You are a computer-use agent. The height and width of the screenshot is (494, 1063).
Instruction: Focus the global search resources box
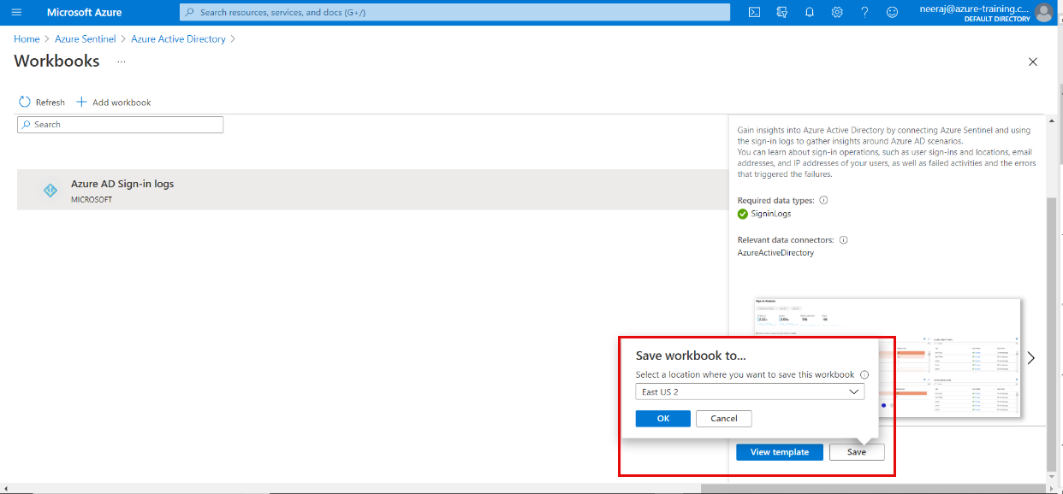coord(454,12)
